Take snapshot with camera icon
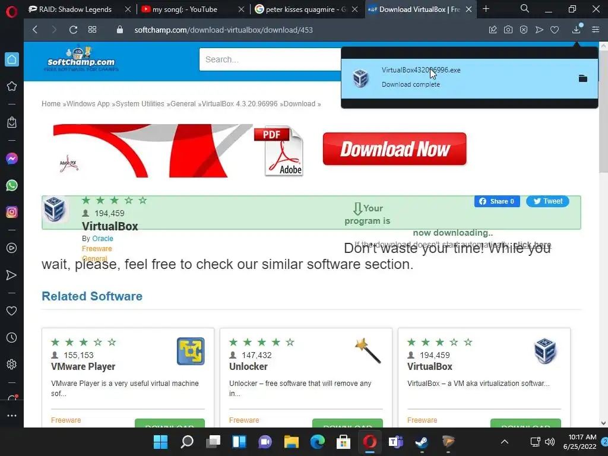This screenshot has height=456, width=608. pyautogui.click(x=508, y=30)
